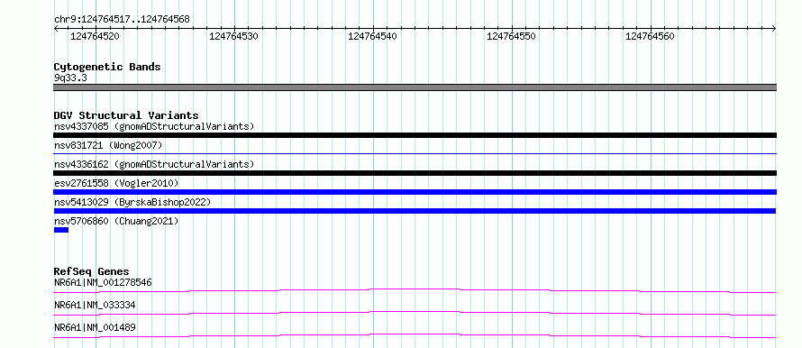This screenshot has height=348, width=802.
Task: Open the DGV Structural Variants track title
Action: click(x=126, y=115)
